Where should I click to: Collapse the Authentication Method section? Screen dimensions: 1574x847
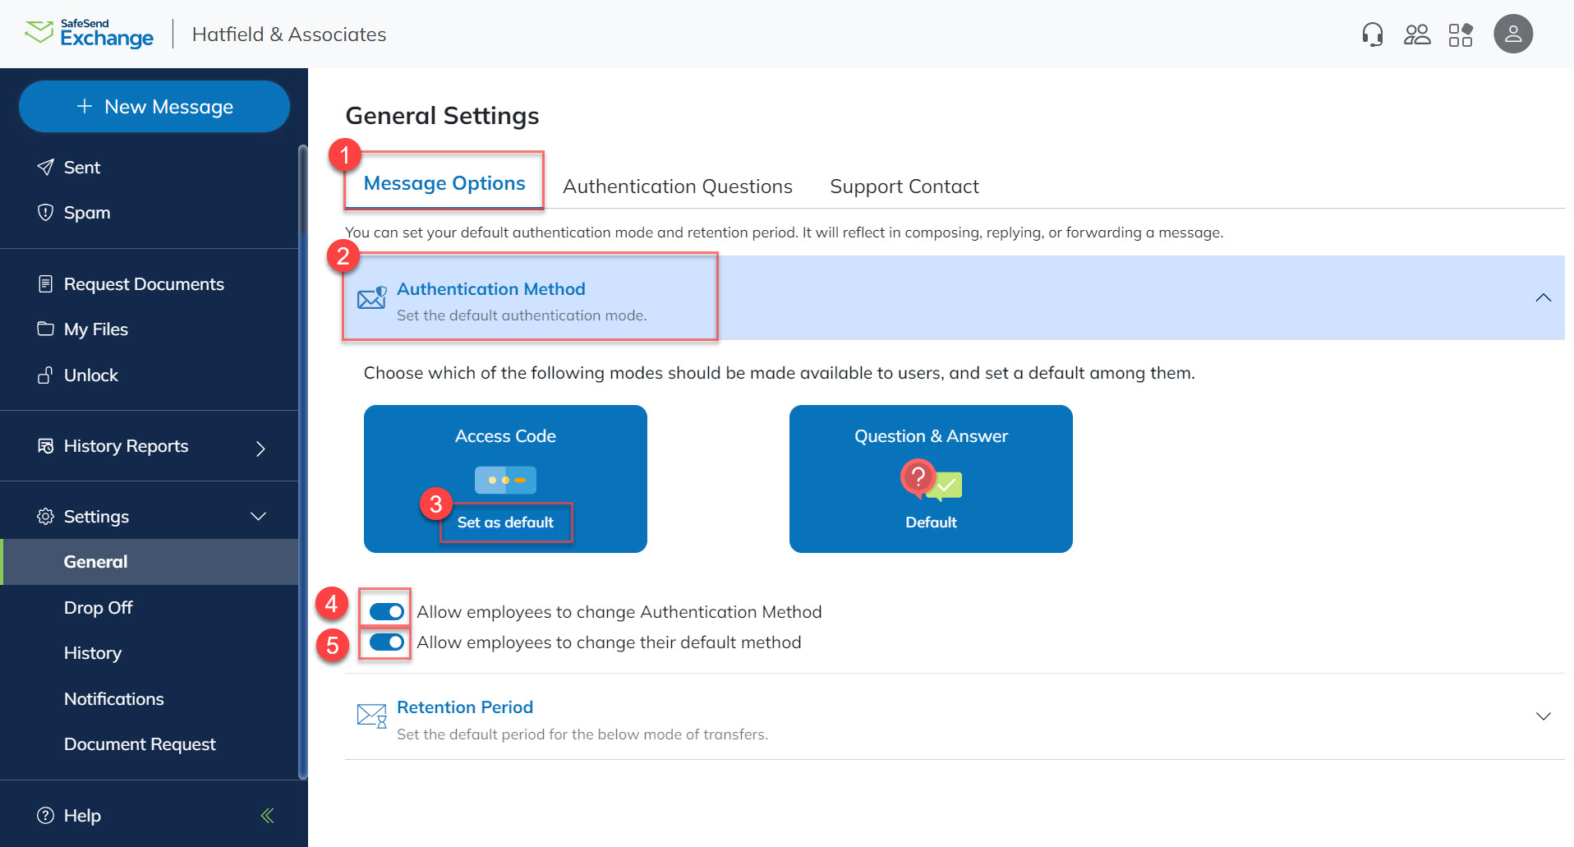(1544, 297)
